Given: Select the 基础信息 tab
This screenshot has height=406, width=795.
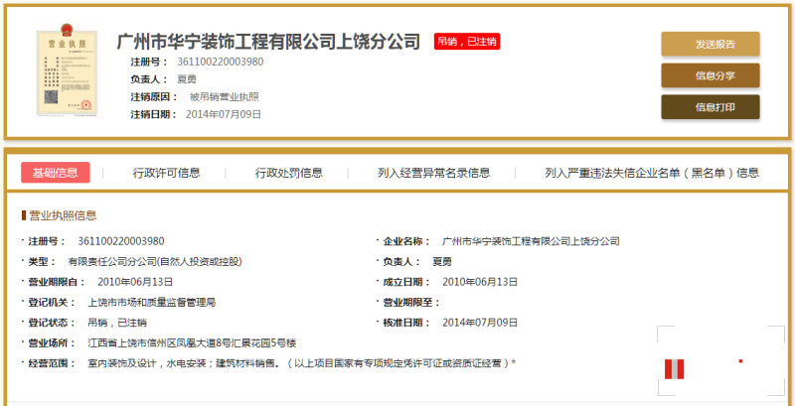Looking at the screenshot, I should tap(56, 173).
